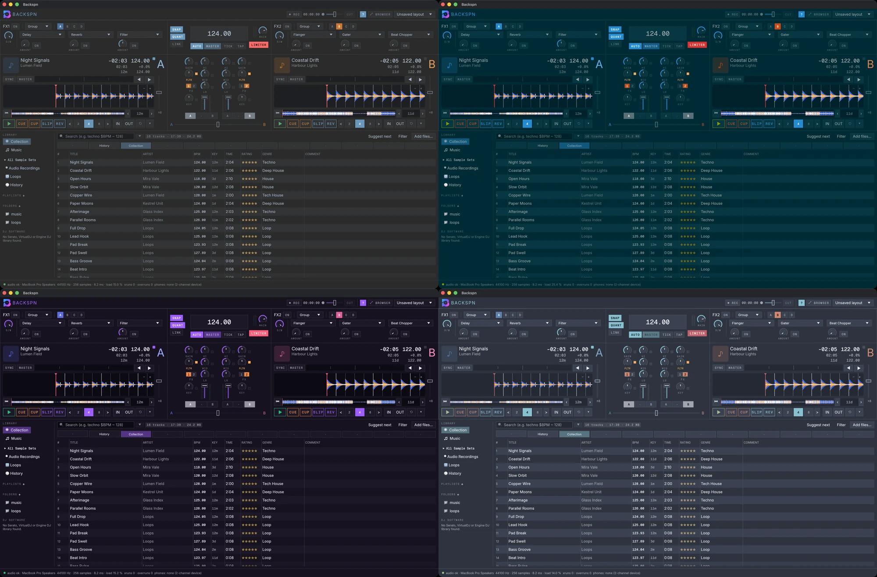Viewport: 877px width, 577px height.
Task: Toggle the LIMITER in top-left window
Action: pyautogui.click(x=258, y=45)
